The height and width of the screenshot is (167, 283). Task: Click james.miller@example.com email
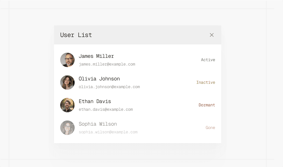(107, 64)
